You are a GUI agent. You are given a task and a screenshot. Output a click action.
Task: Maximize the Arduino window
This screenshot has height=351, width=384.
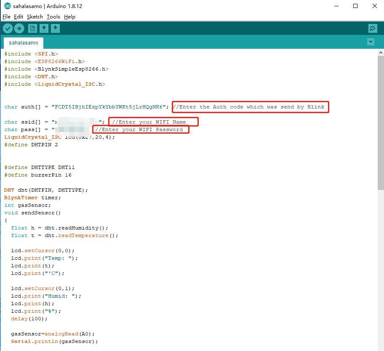coord(355,6)
